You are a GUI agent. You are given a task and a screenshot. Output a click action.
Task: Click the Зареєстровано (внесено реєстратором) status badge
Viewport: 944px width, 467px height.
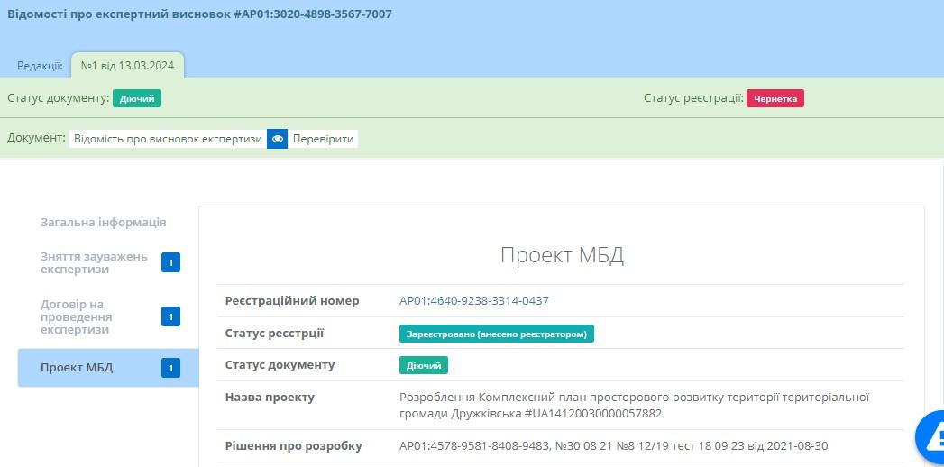pos(496,334)
